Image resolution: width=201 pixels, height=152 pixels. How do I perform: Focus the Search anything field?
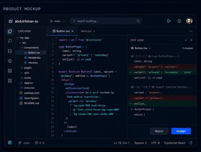(x=106, y=21)
